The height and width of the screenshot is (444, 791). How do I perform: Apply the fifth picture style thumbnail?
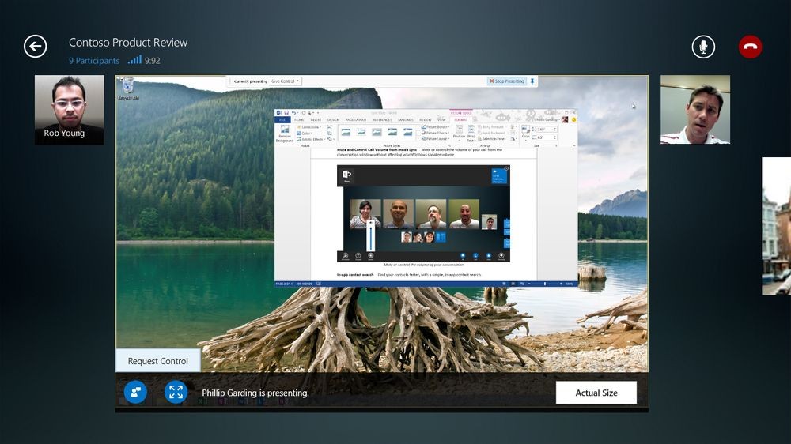pos(407,132)
